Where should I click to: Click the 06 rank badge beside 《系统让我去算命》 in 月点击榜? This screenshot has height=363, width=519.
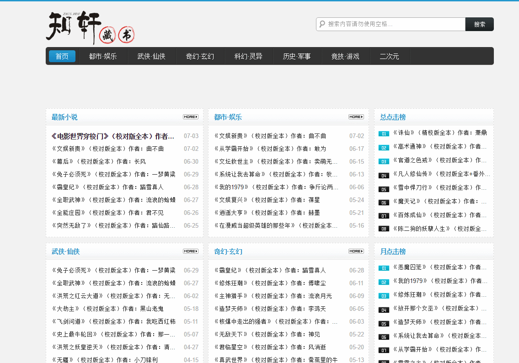click(384, 337)
